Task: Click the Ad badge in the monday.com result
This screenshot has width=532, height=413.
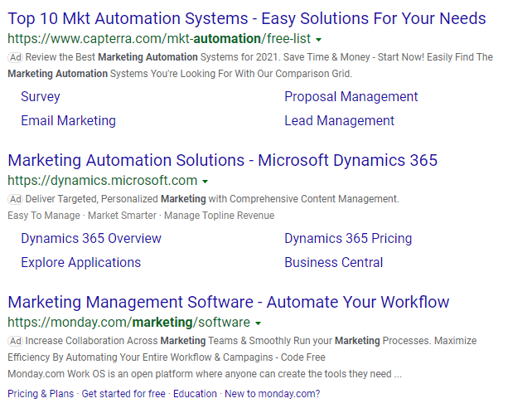Action: [x=15, y=341]
